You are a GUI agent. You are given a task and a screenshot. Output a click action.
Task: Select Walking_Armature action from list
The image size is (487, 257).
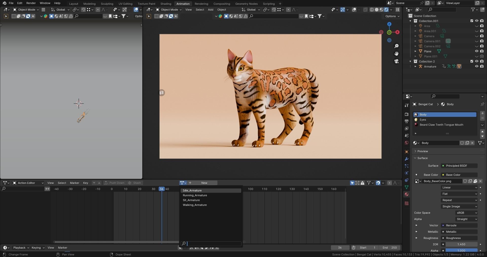pyautogui.click(x=211, y=205)
